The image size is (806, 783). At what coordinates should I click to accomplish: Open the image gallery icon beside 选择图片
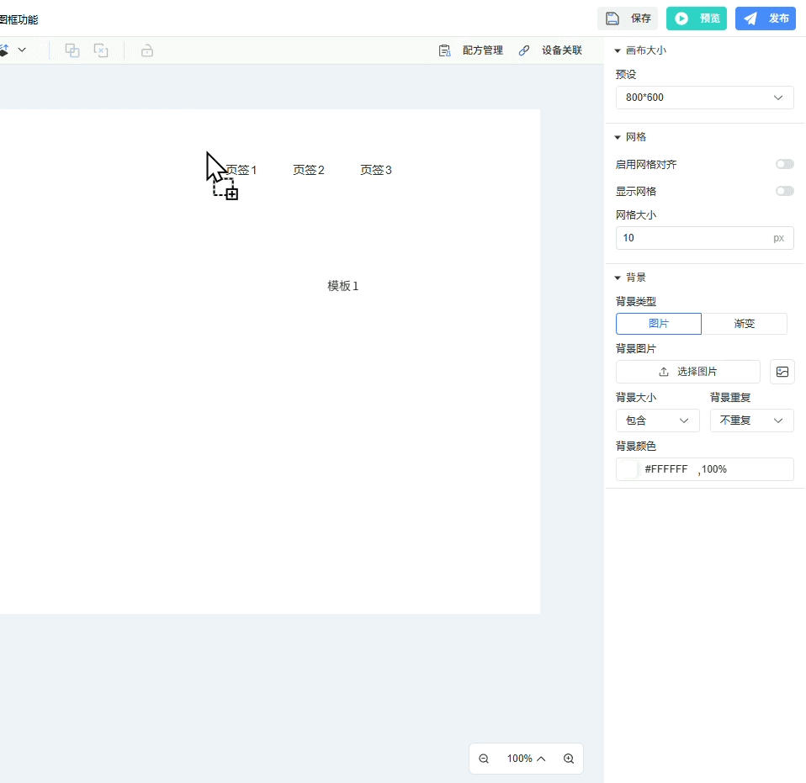coord(782,372)
